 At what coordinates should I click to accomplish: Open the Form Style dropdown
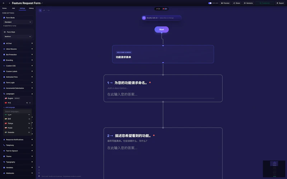18,37
